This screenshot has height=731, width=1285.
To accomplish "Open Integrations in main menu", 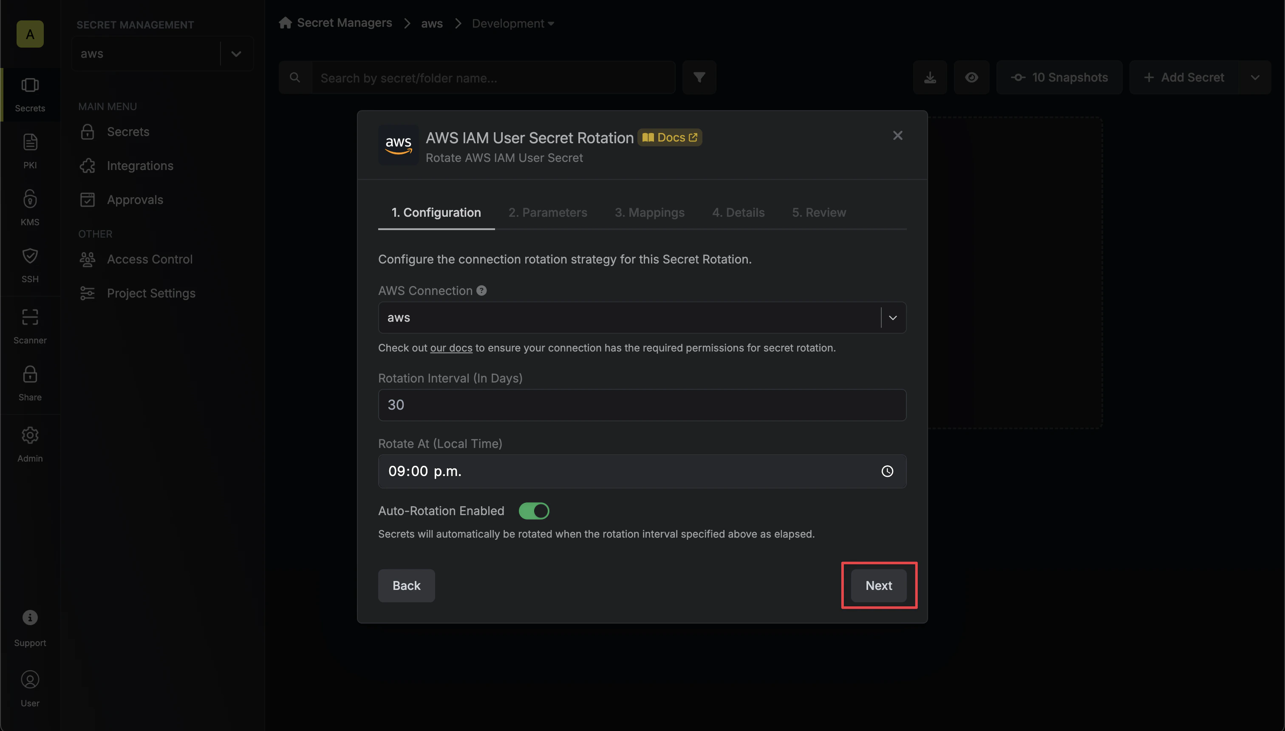I will 140,166.
